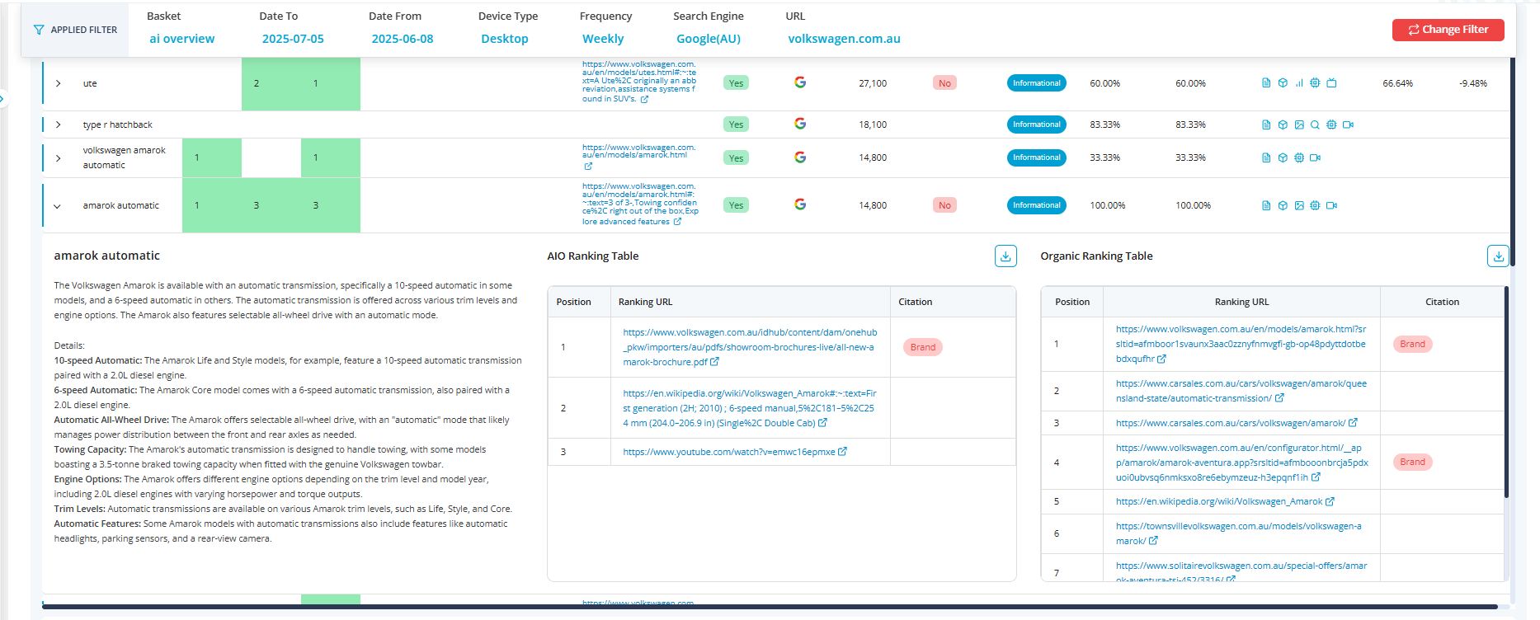Image resolution: width=1540 pixels, height=620 pixels.
Task: Click the Brand citation badge in the AIO table
Action: 923,347
